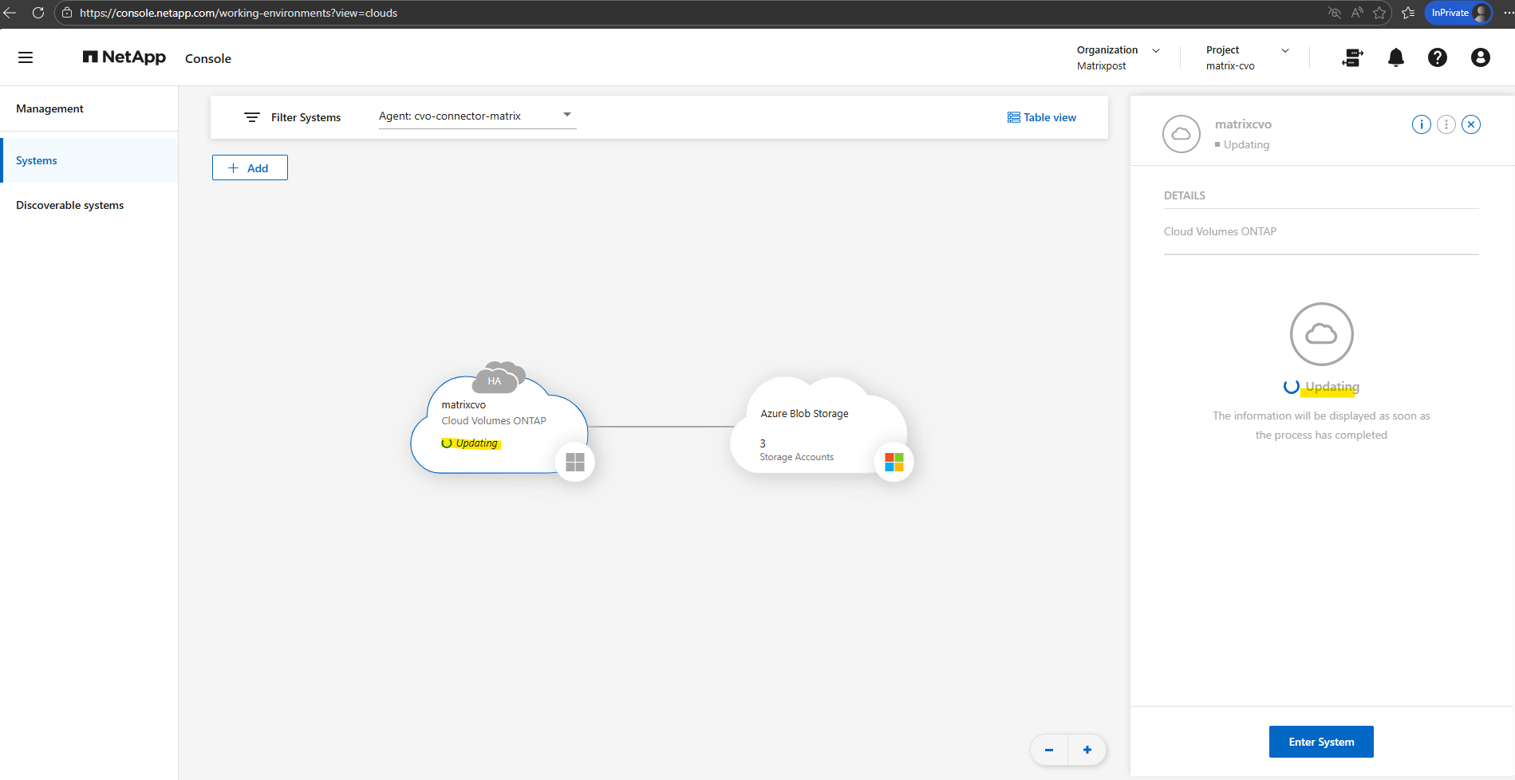The image size is (1515, 780).
Task: Click the notifications bell icon
Action: click(1395, 57)
